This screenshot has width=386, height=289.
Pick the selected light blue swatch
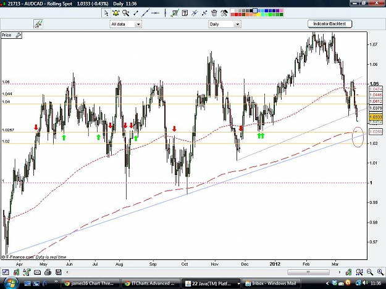pyautogui.click(x=255, y=11)
